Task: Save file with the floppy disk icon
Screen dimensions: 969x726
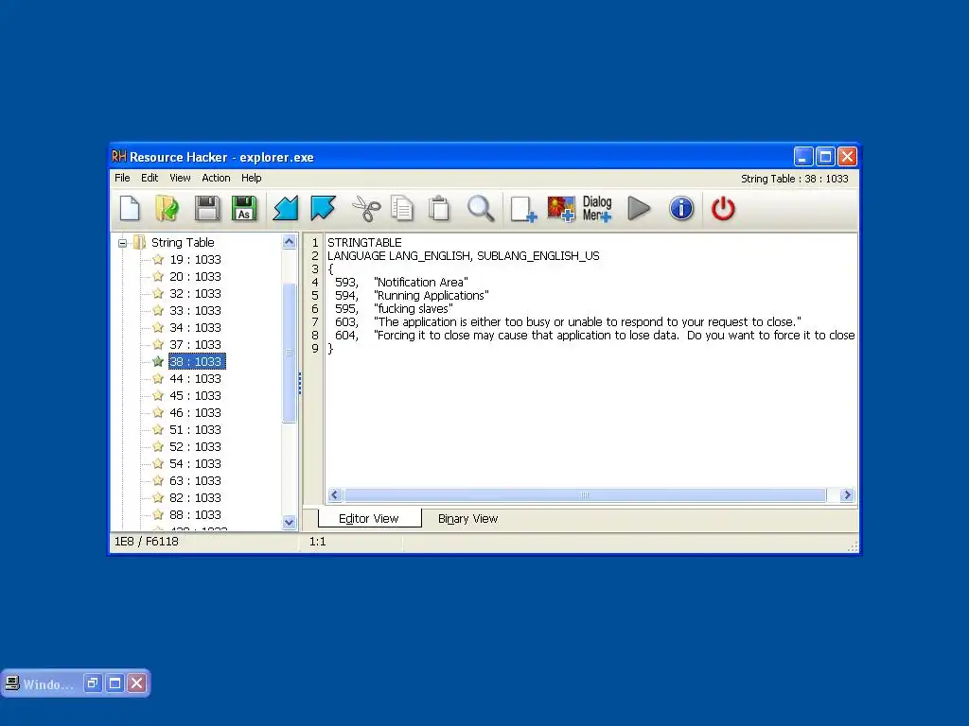Action: [x=207, y=209]
